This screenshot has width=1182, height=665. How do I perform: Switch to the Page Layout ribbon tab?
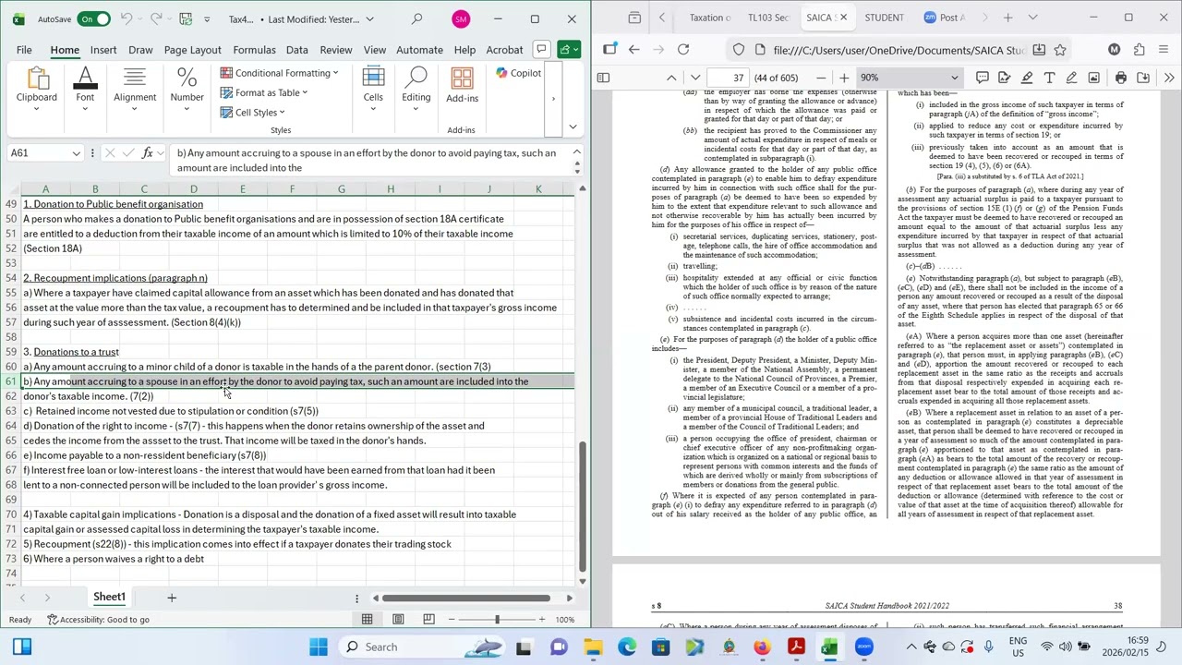[x=192, y=50]
